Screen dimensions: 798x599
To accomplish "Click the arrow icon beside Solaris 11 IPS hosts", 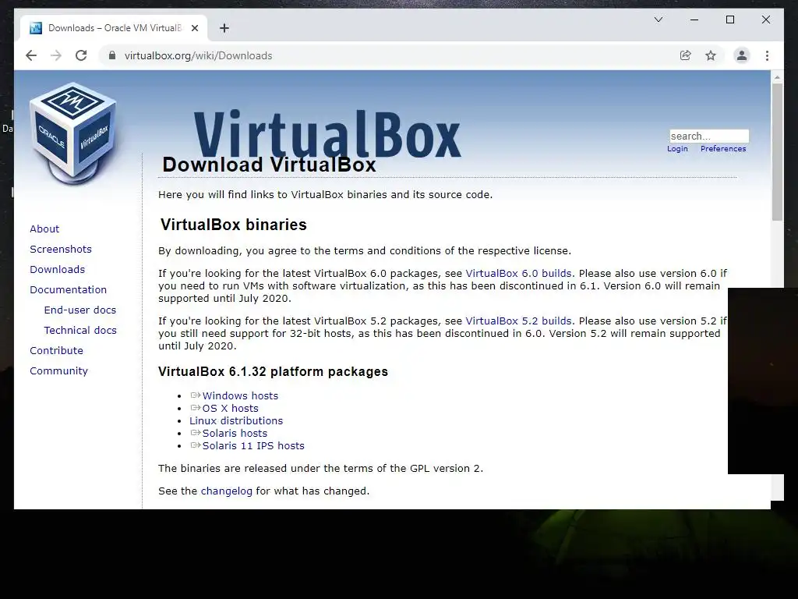I will 196,445.
